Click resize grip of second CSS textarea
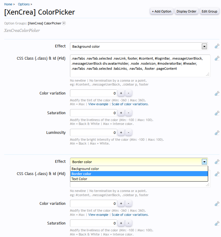 pos(208,185)
